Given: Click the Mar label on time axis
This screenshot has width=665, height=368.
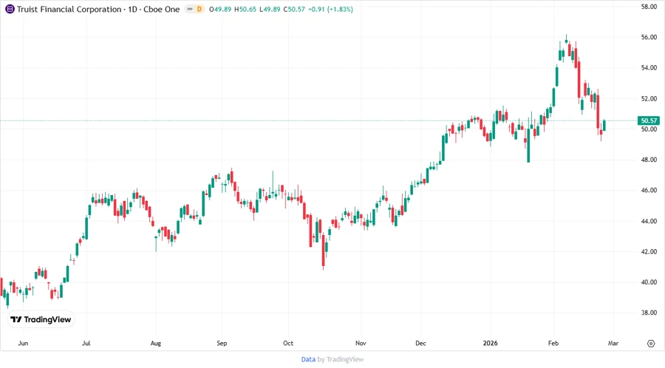Looking at the screenshot, I should 613,344.
